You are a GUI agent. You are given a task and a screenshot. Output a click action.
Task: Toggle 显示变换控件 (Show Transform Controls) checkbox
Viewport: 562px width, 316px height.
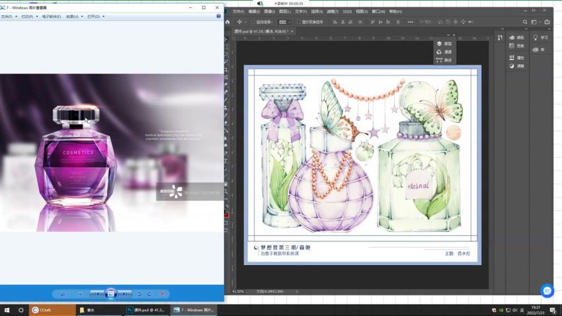299,22
